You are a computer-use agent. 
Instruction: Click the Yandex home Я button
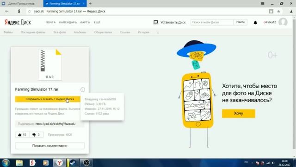pyautogui.click(x=19, y=11)
